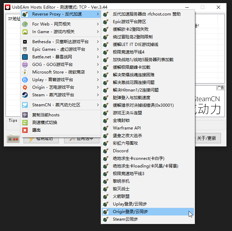Image resolution: width=232 pixels, height=231 pixels.
Task: Open the Origin - 艺电游戏平台 menu entry
Action: coord(61,87)
